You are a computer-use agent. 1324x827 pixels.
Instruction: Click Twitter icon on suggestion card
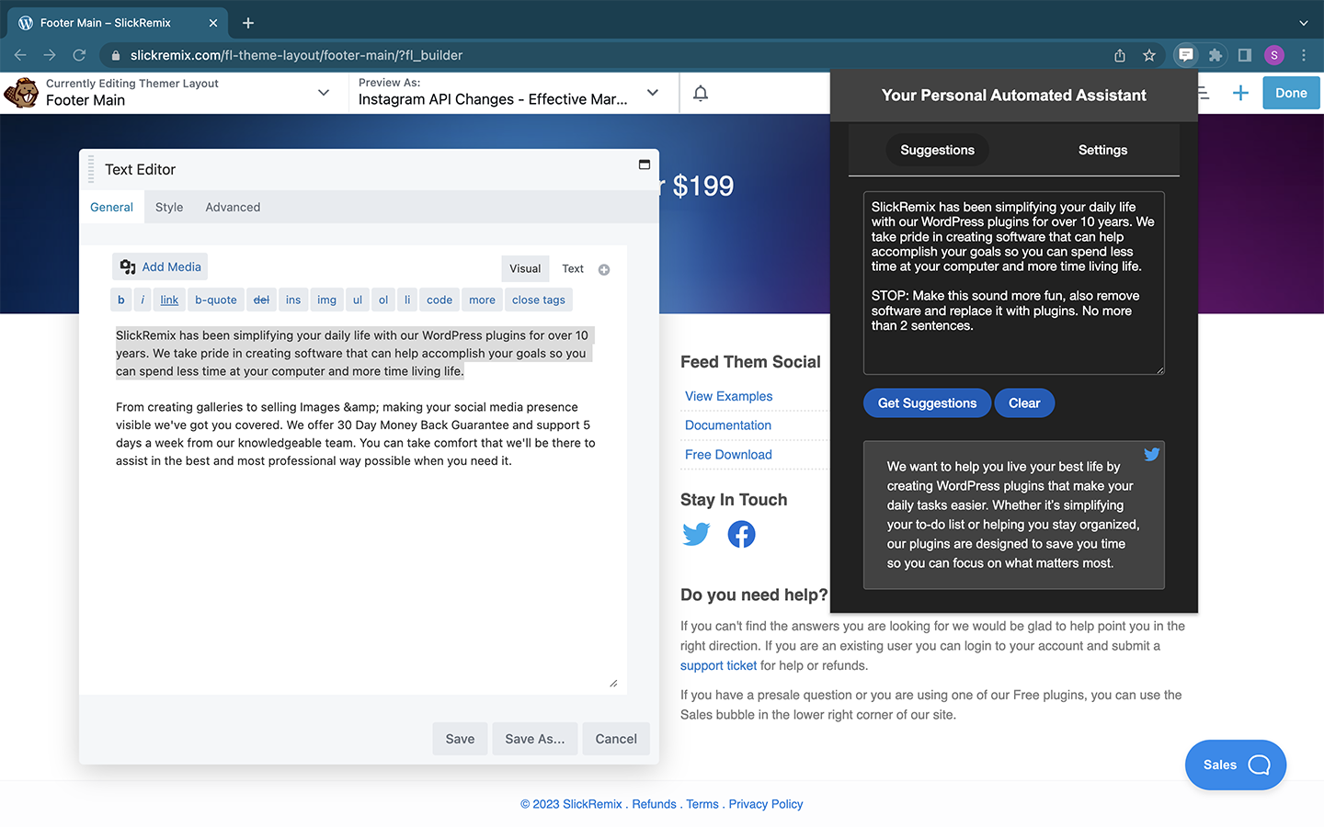click(x=1151, y=454)
